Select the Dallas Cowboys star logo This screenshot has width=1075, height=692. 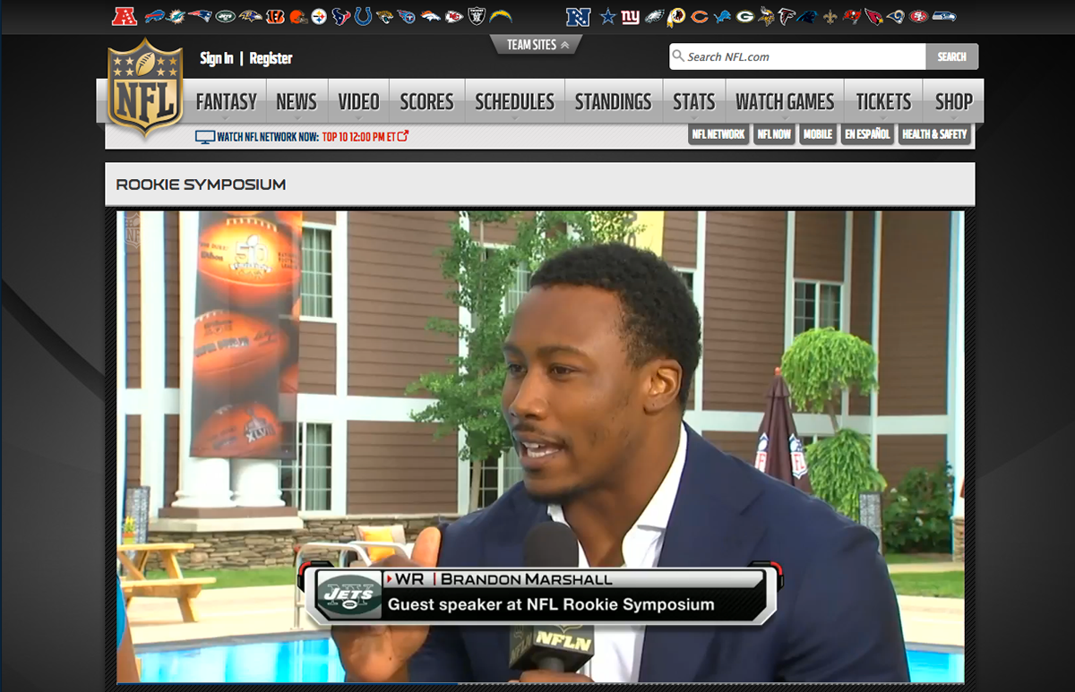(608, 16)
